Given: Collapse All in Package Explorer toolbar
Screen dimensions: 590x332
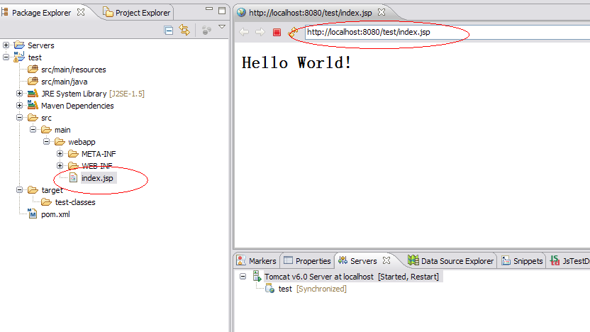Looking at the screenshot, I should (x=169, y=30).
